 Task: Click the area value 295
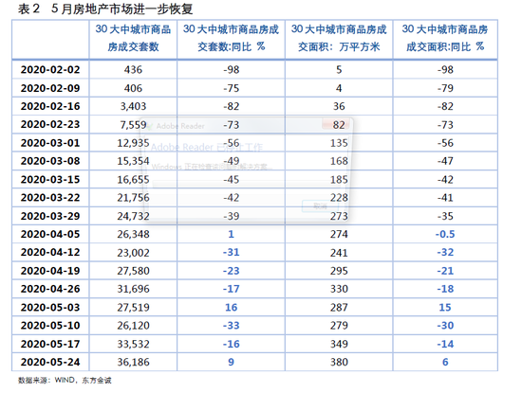coord(339,271)
